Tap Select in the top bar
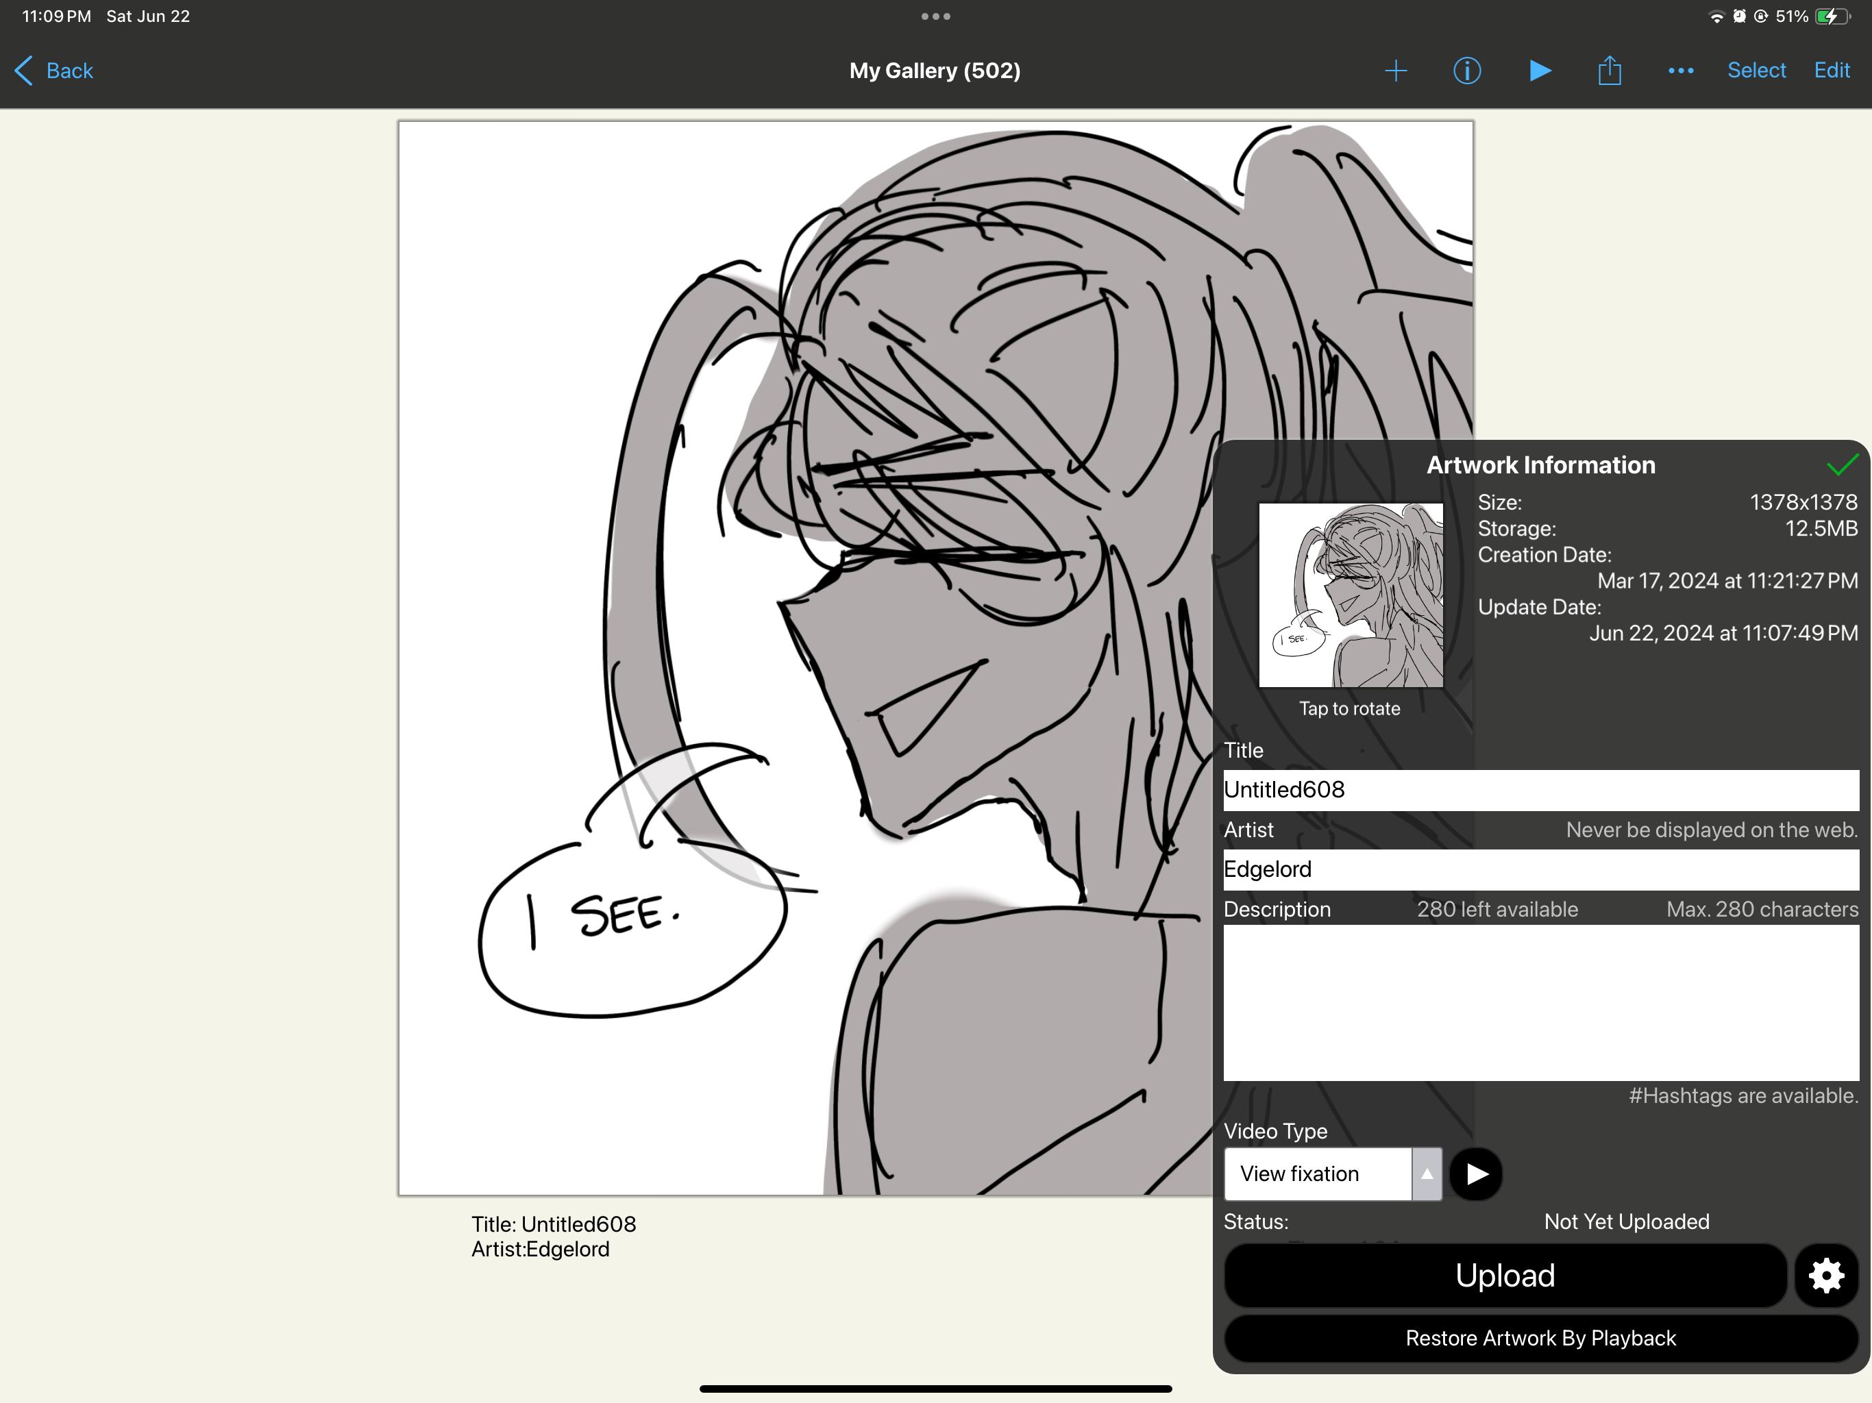The width and height of the screenshot is (1872, 1403). coord(1756,71)
